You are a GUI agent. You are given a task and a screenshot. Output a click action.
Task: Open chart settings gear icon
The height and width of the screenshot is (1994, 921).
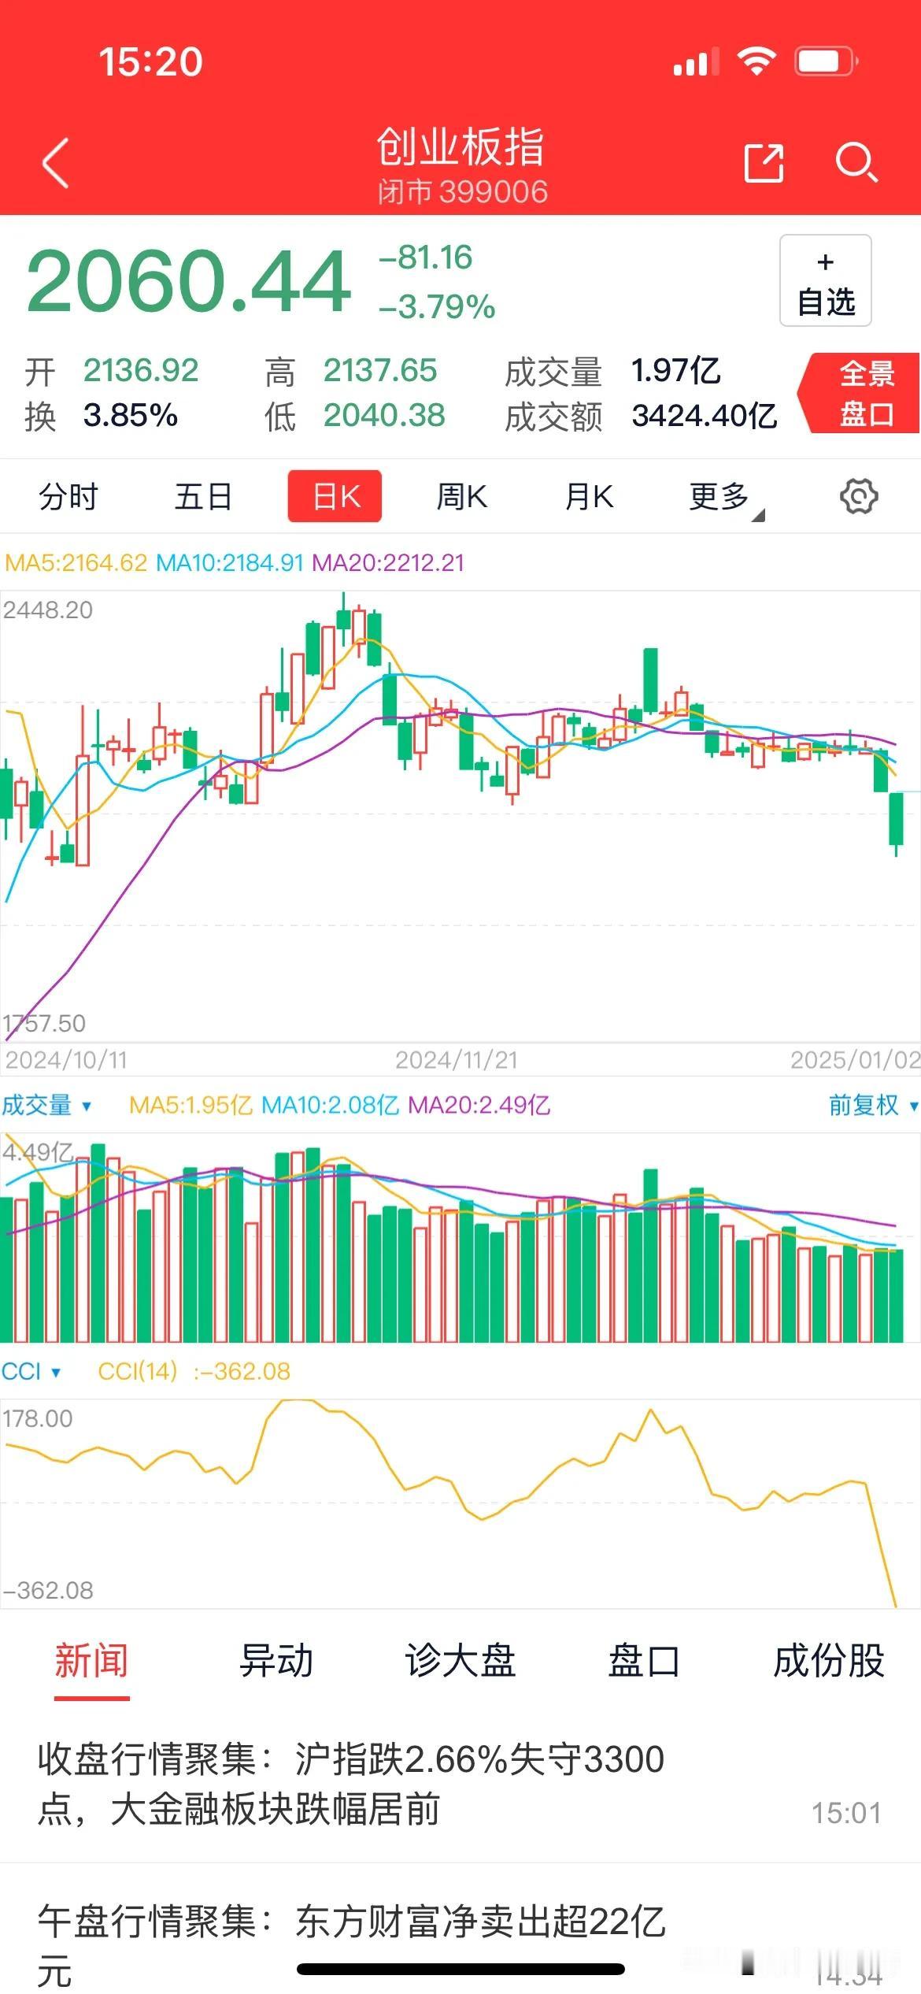(x=859, y=497)
